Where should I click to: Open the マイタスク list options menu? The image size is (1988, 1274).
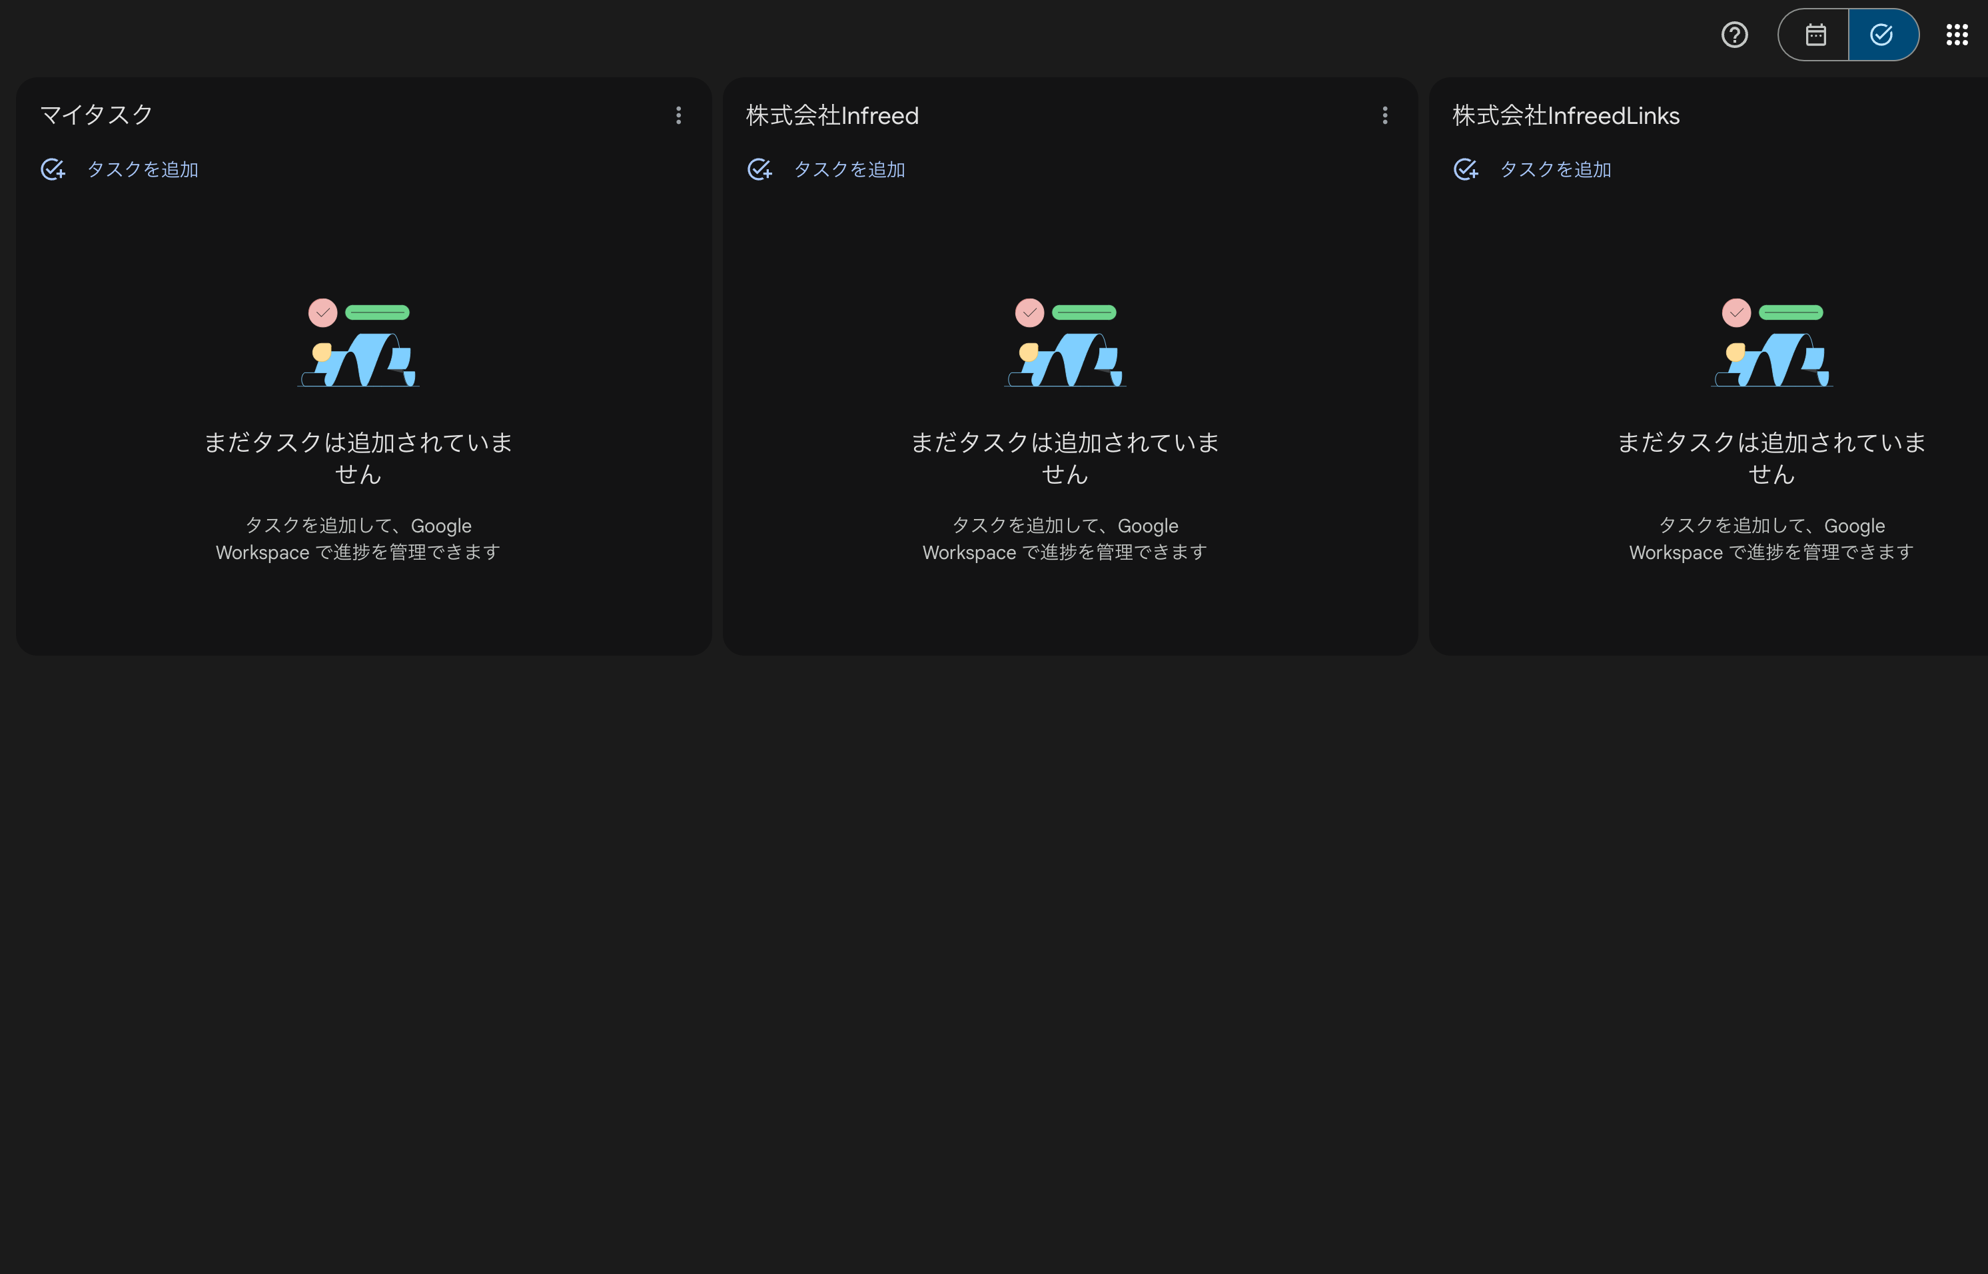[678, 115]
